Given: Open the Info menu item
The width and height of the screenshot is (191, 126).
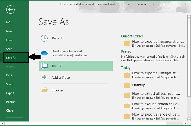Looking at the screenshot, I should 9,23.
